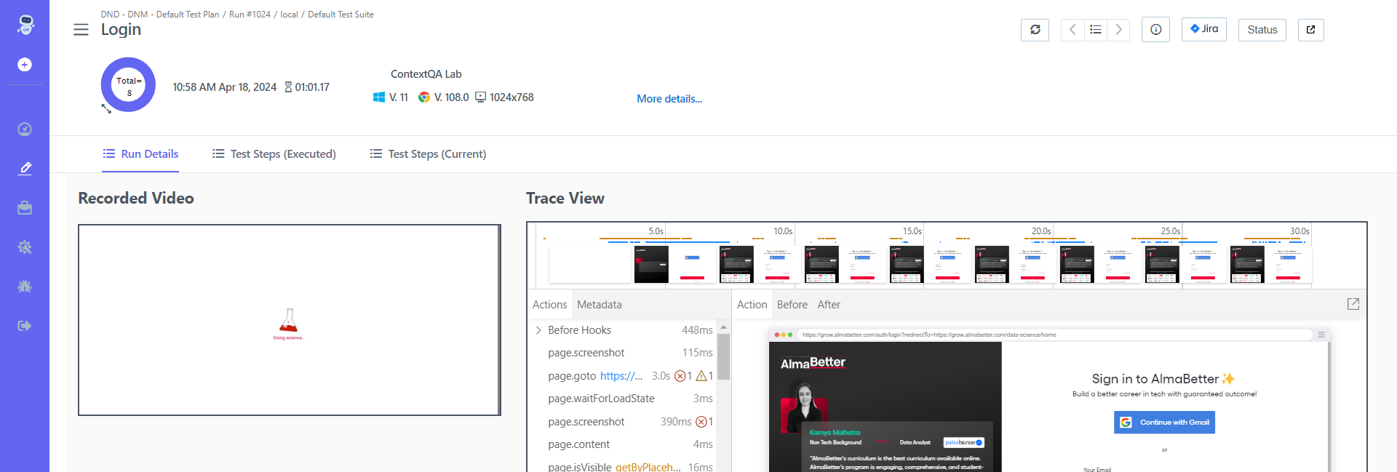
Task: Select the page.waitForLoadState action row
Action: click(623, 399)
